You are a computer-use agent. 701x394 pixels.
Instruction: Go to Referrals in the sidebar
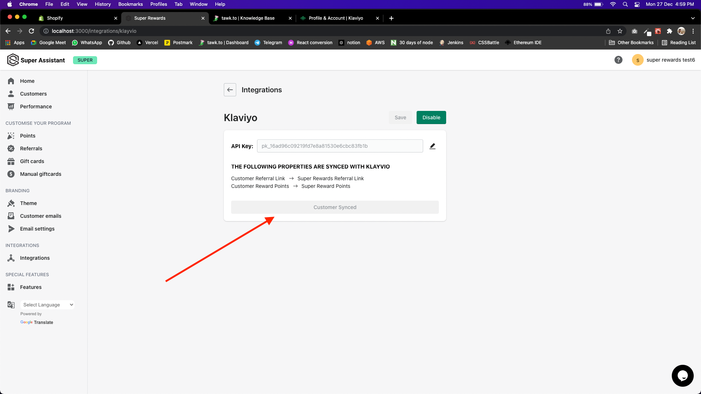(x=31, y=148)
